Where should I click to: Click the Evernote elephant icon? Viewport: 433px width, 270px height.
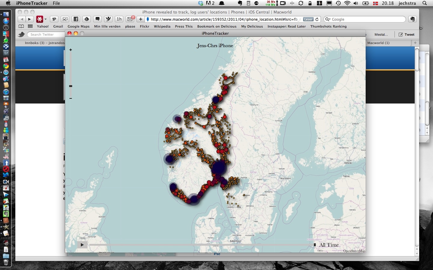(412, 19)
